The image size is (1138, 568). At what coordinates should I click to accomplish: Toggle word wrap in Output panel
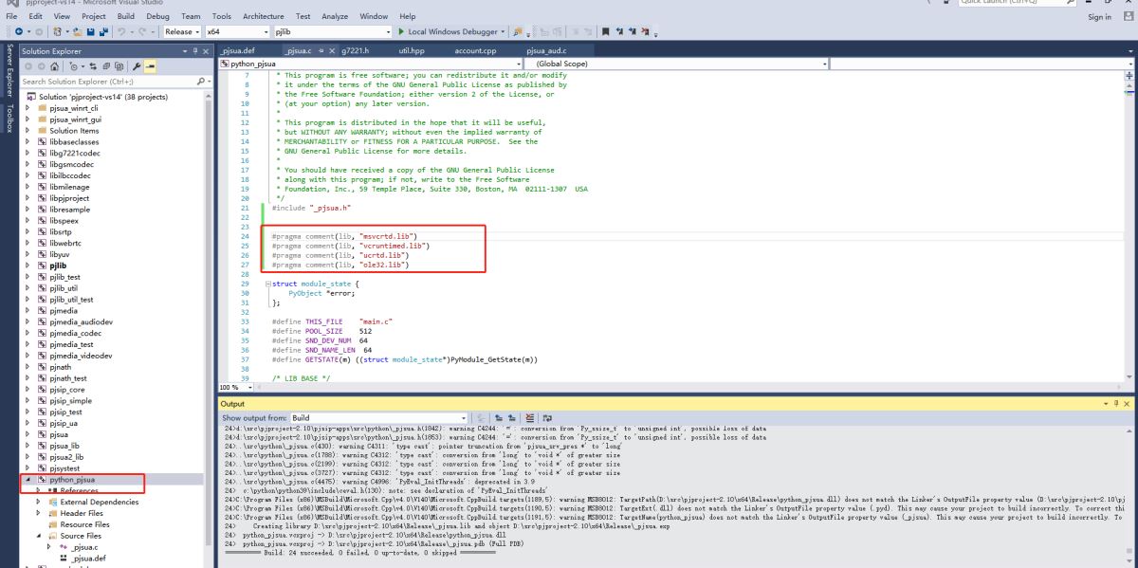pyautogui.click(x=545, y=417)
